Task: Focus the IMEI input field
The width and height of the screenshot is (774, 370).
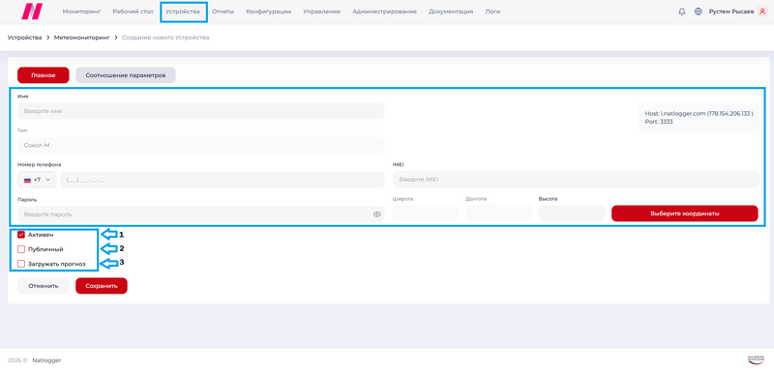Action: coord(576,180)
